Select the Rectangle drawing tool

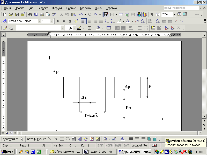(62, 139)
